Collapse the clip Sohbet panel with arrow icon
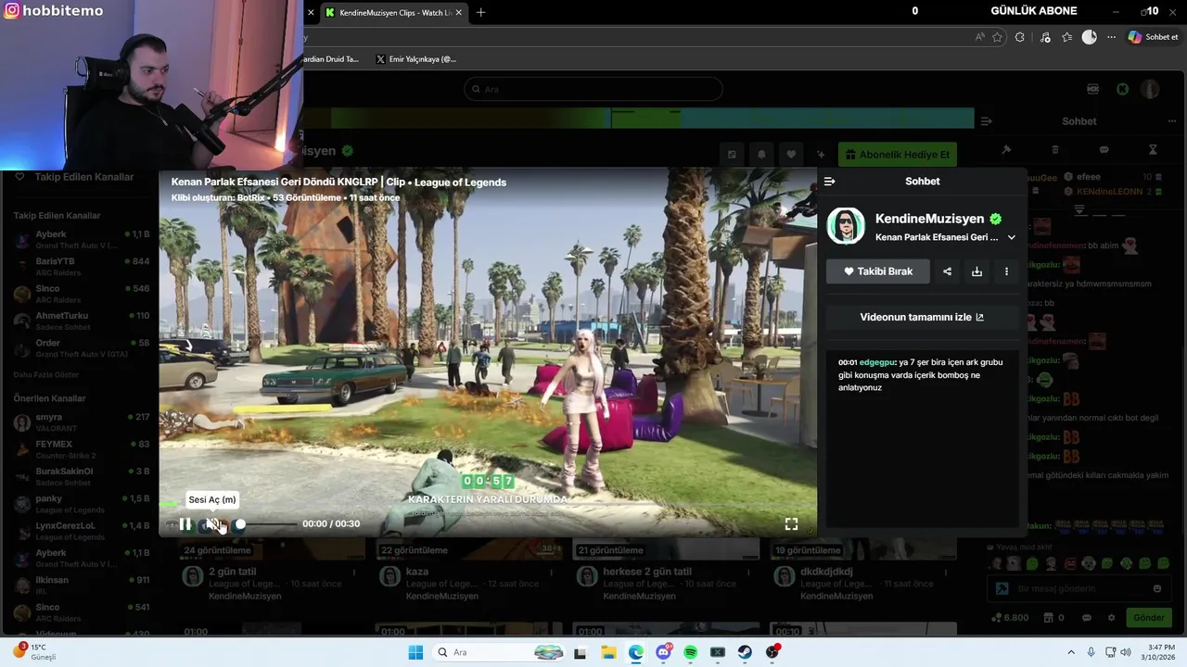The image size is (1187, 667). click(x=830, y=182)
